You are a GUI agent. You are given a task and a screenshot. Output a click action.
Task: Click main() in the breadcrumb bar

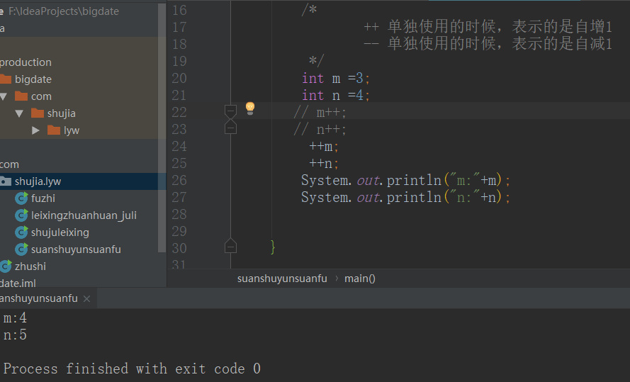pos(359,279)
